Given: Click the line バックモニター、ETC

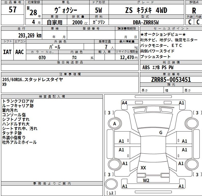Looking at the screenshot, I should click(161, 45).
